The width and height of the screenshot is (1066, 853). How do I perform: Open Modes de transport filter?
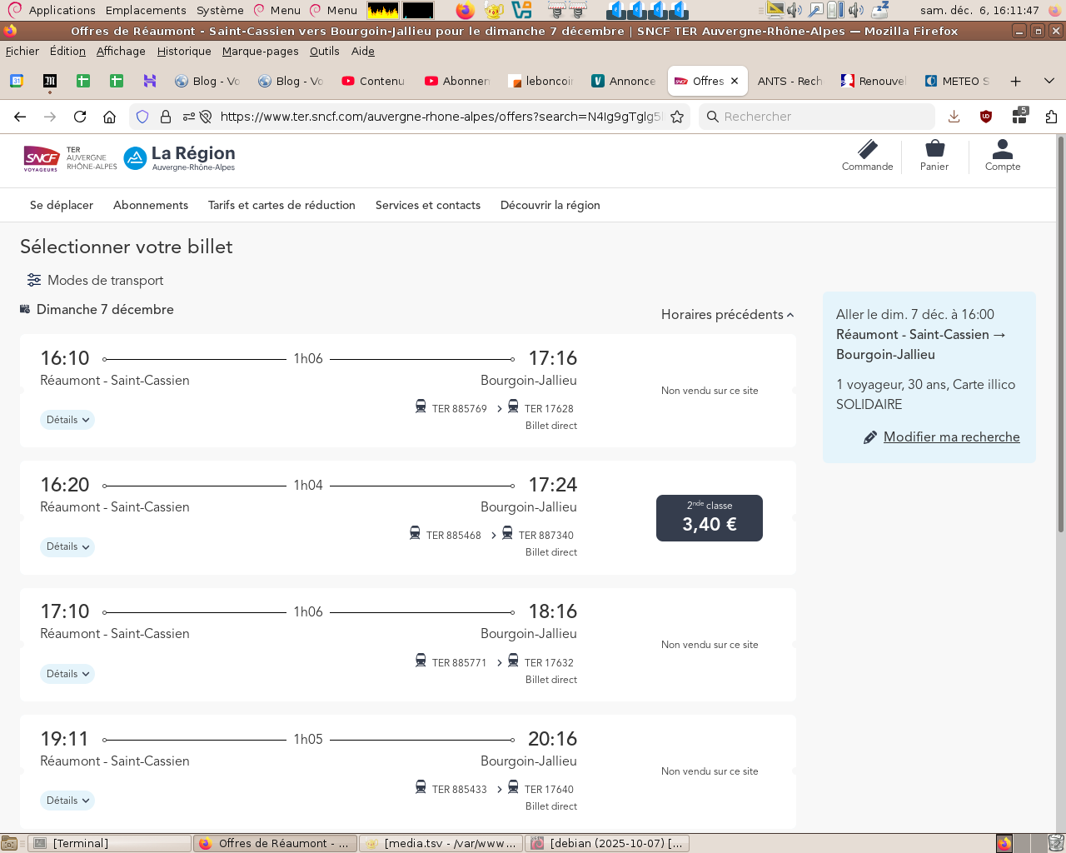pos(95,281)
